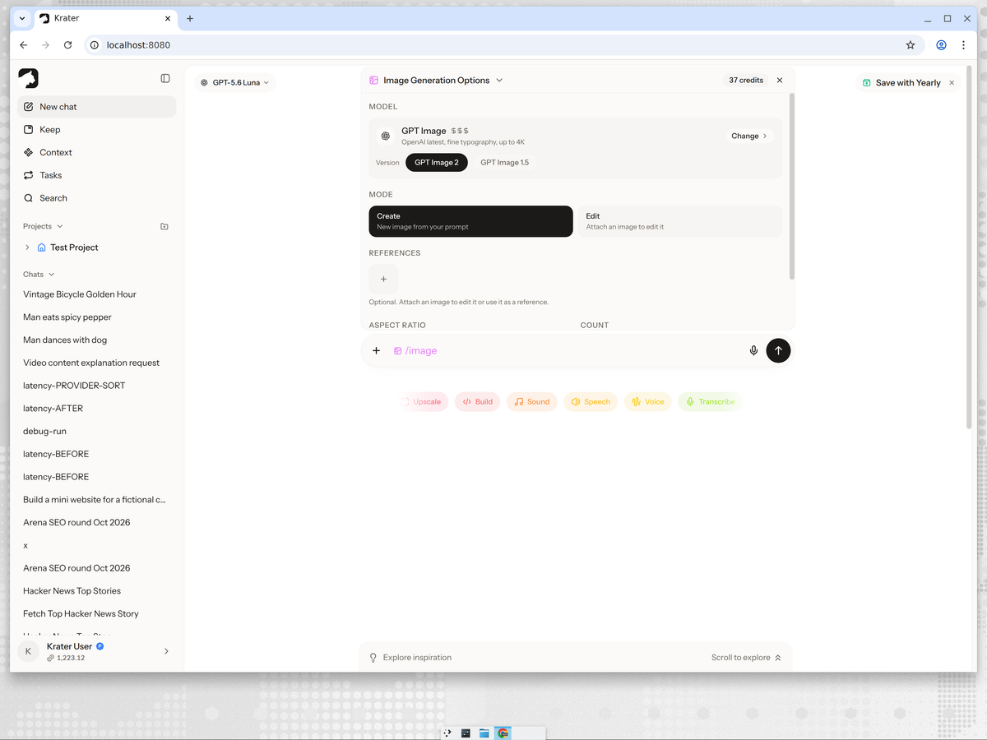987x740 pixels.
Task: Open Keep in the sidebar
Action: (96, 130)
